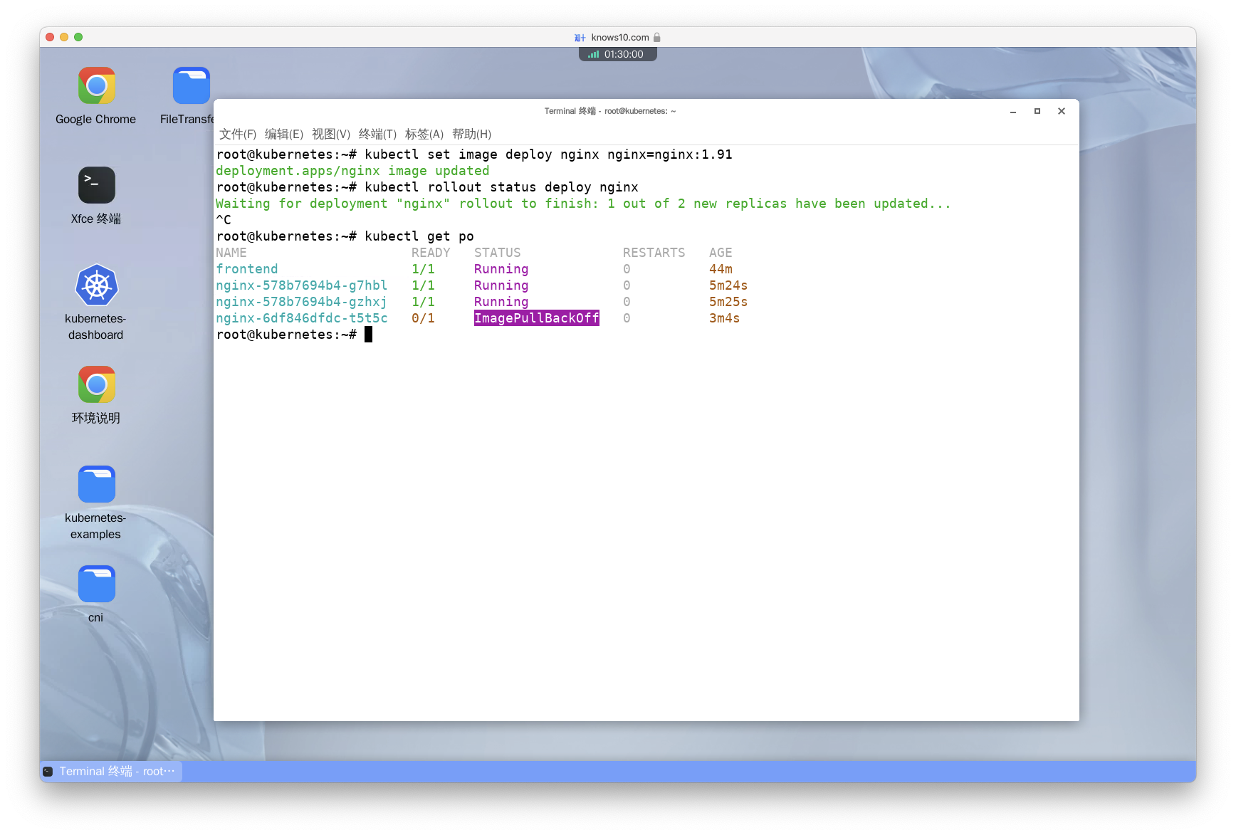Click 'deployment.apps/nginx image updated' line
The image size is (1236, 835).
point(352,171)
